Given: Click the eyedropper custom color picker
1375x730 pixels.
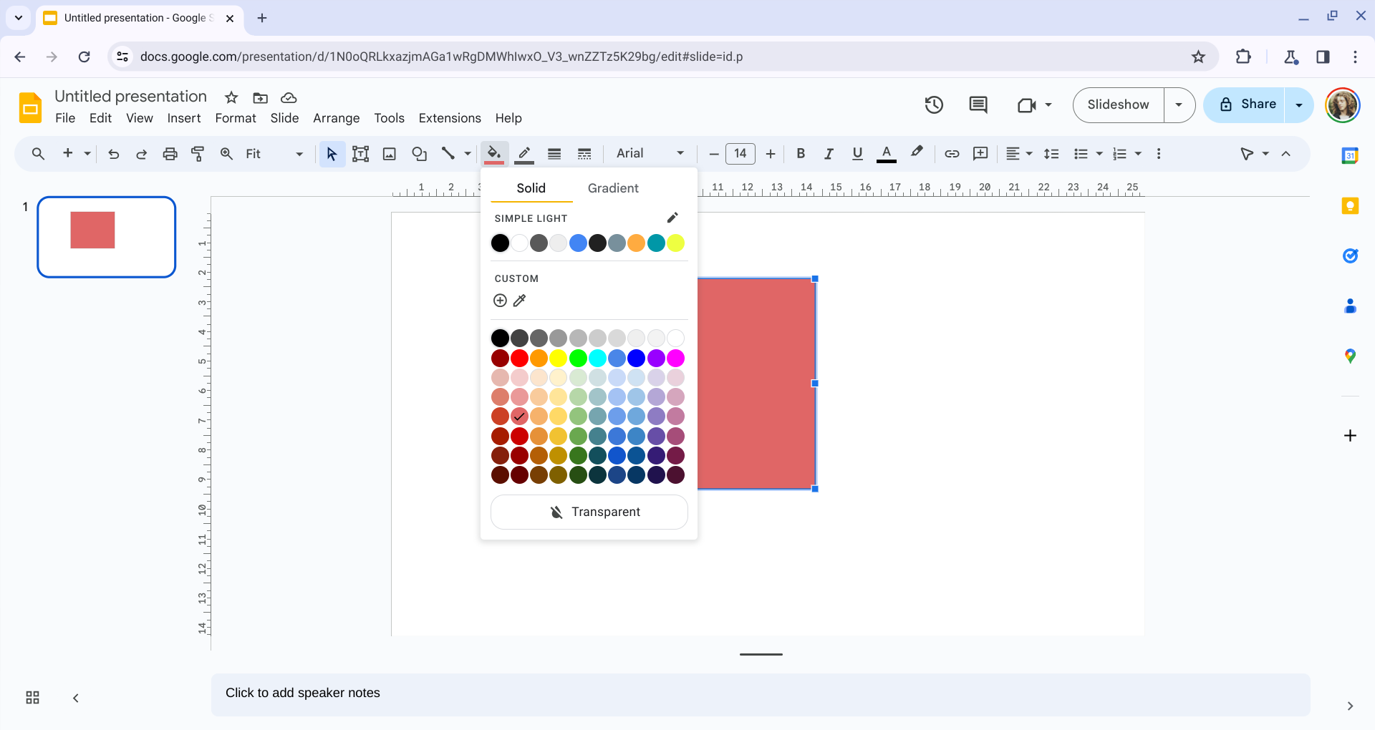Looking at the screenshot, I should [520, 301].
